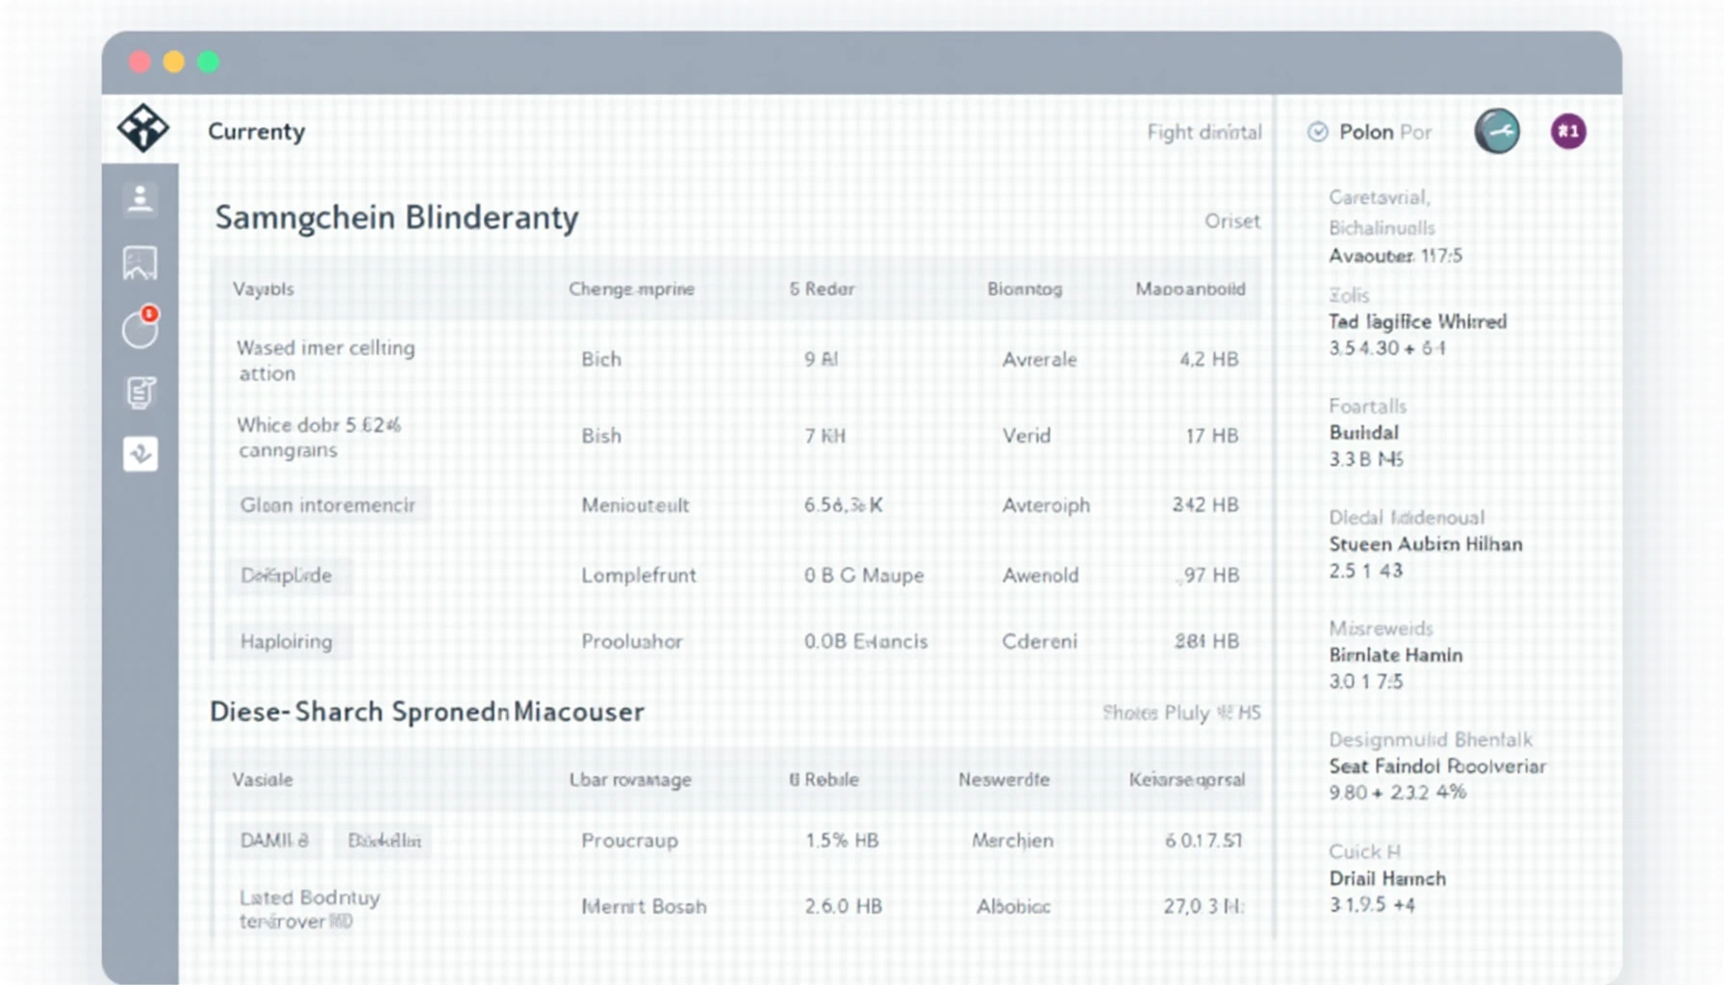The height and width of the screenshot is (985, 1724).
Task: Open the teal round avatar
Action: coord(1497,132)
